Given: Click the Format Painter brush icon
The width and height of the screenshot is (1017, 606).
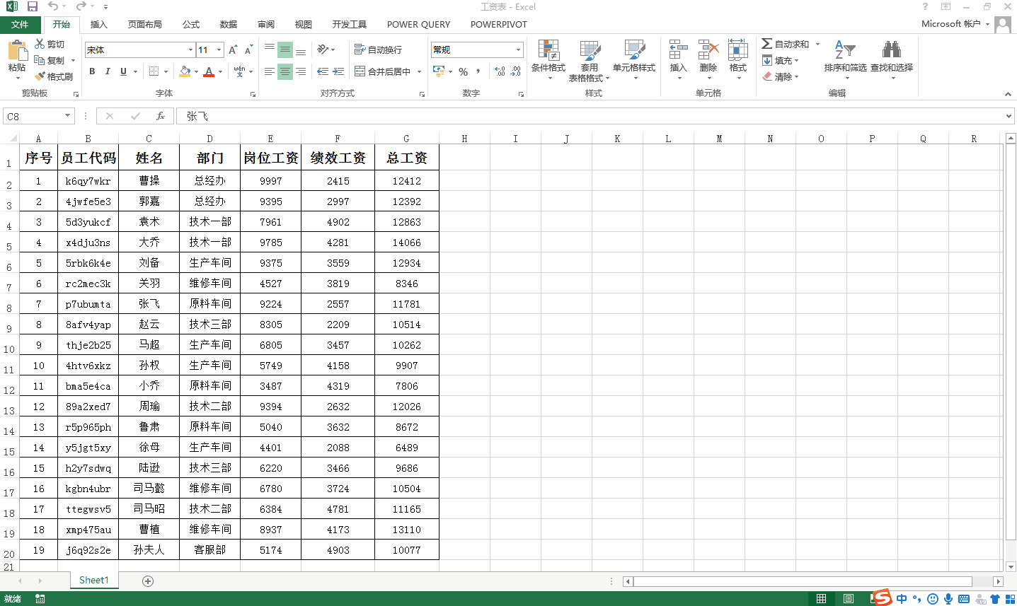Looking at the screenshot, I should 40,76.
